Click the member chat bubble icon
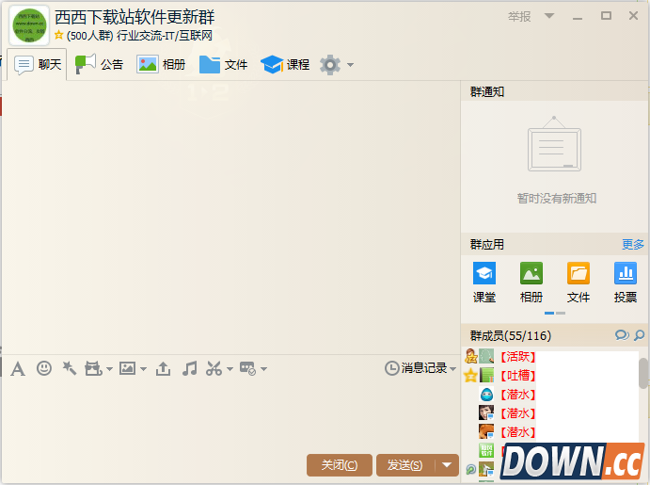650x485 pixels. coord(622,335)
